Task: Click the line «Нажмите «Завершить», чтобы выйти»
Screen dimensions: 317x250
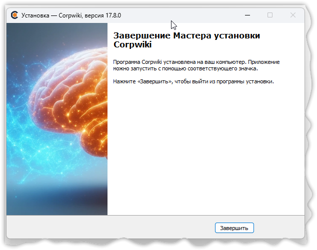Action: 193,81
